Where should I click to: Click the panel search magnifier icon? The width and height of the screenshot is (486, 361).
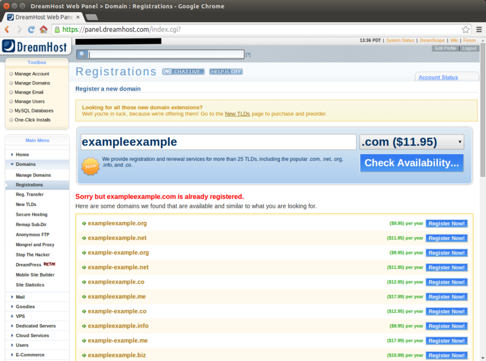click(83, 54)
